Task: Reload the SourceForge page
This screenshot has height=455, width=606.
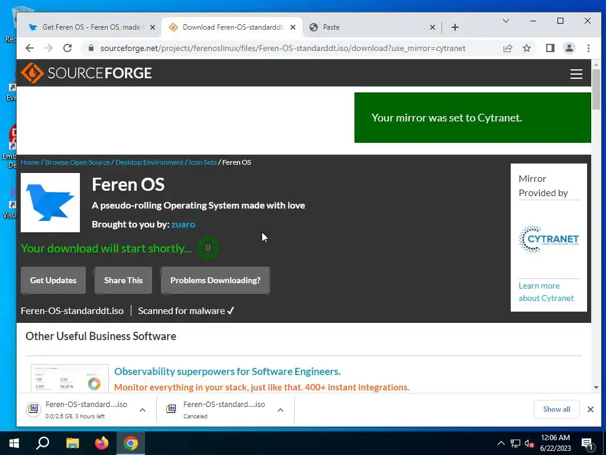Action: click(67, 48)
